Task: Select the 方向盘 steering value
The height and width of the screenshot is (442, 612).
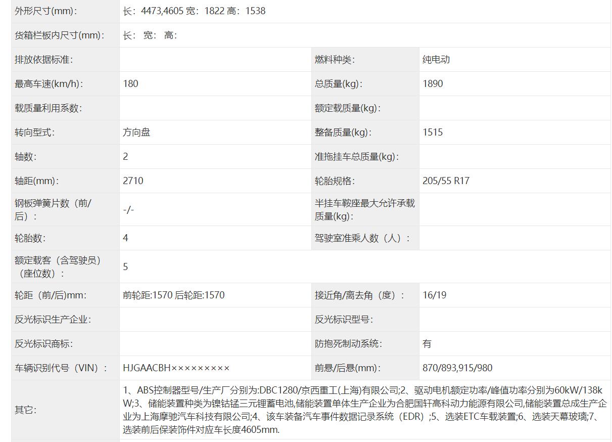Action: point(136,132)
